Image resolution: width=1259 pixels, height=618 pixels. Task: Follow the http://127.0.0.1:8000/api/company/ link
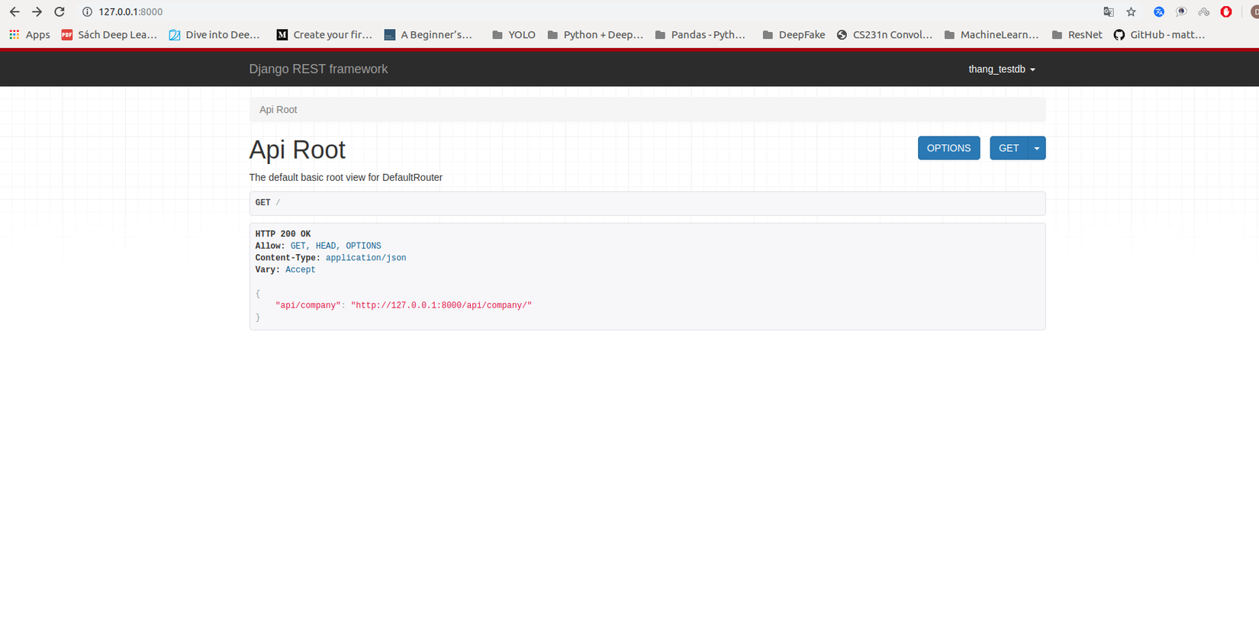click(441, 305)
